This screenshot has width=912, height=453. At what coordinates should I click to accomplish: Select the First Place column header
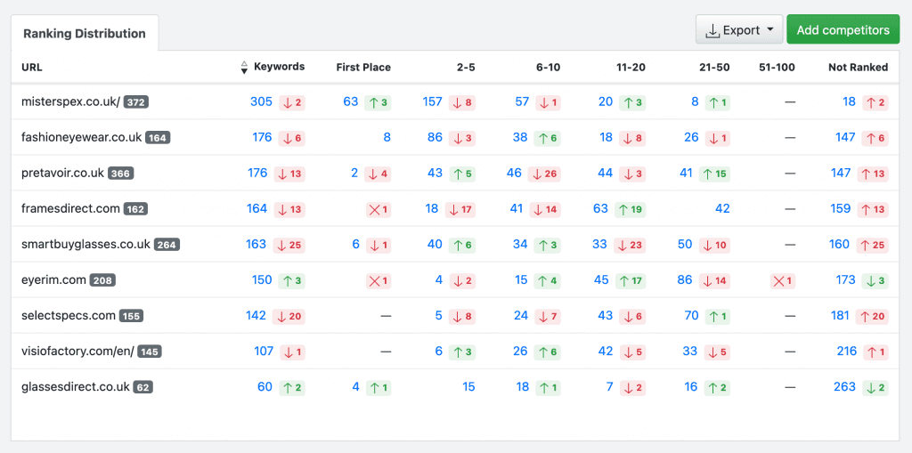[x=363, y=68]
